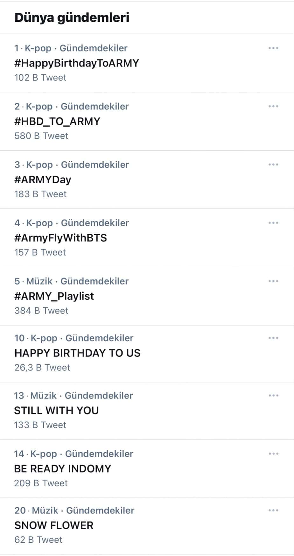Select the SNOW FLOWER trending topic

(x=54, y=525)
